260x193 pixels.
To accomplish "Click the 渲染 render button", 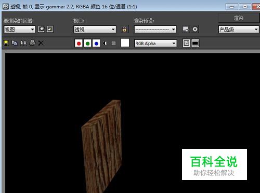I will [239, 18].
